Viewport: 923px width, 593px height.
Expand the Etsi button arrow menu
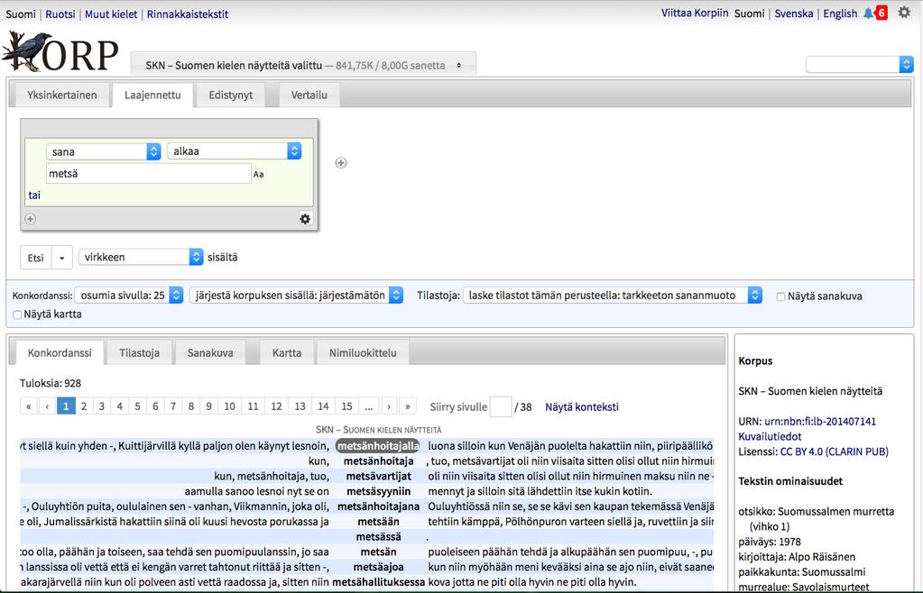(62, 258)
